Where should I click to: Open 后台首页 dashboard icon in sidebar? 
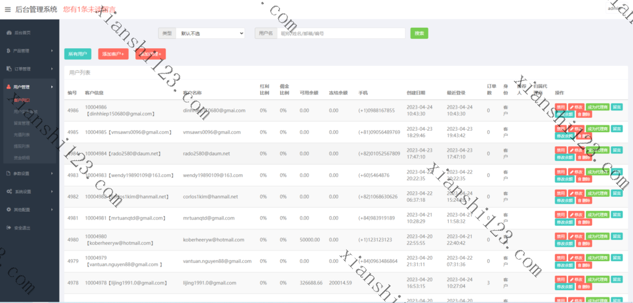coord(9,33)
